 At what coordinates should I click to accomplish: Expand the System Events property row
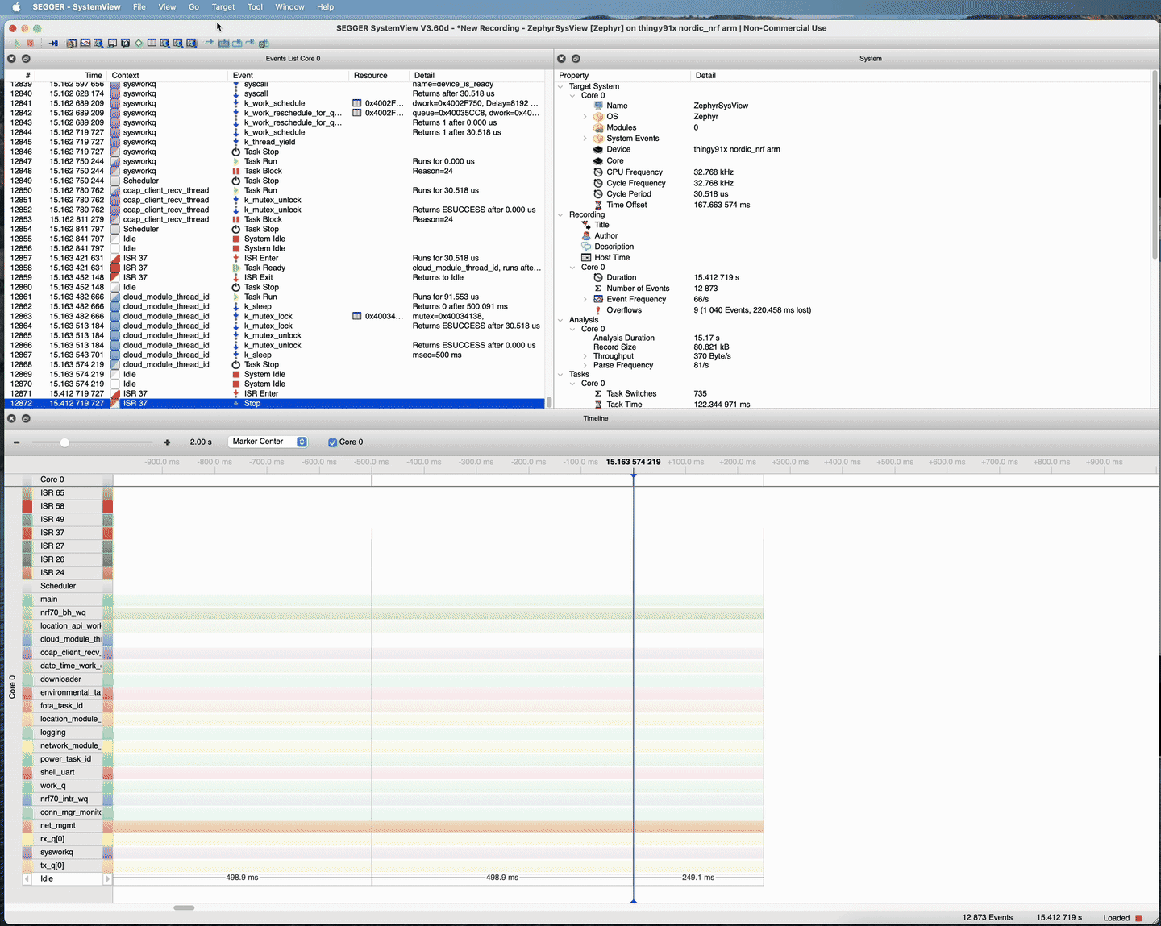585,138
